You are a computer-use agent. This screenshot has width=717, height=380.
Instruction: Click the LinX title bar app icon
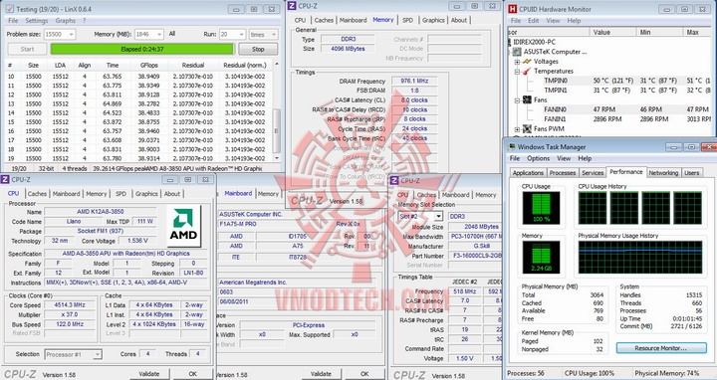(9, 9)
